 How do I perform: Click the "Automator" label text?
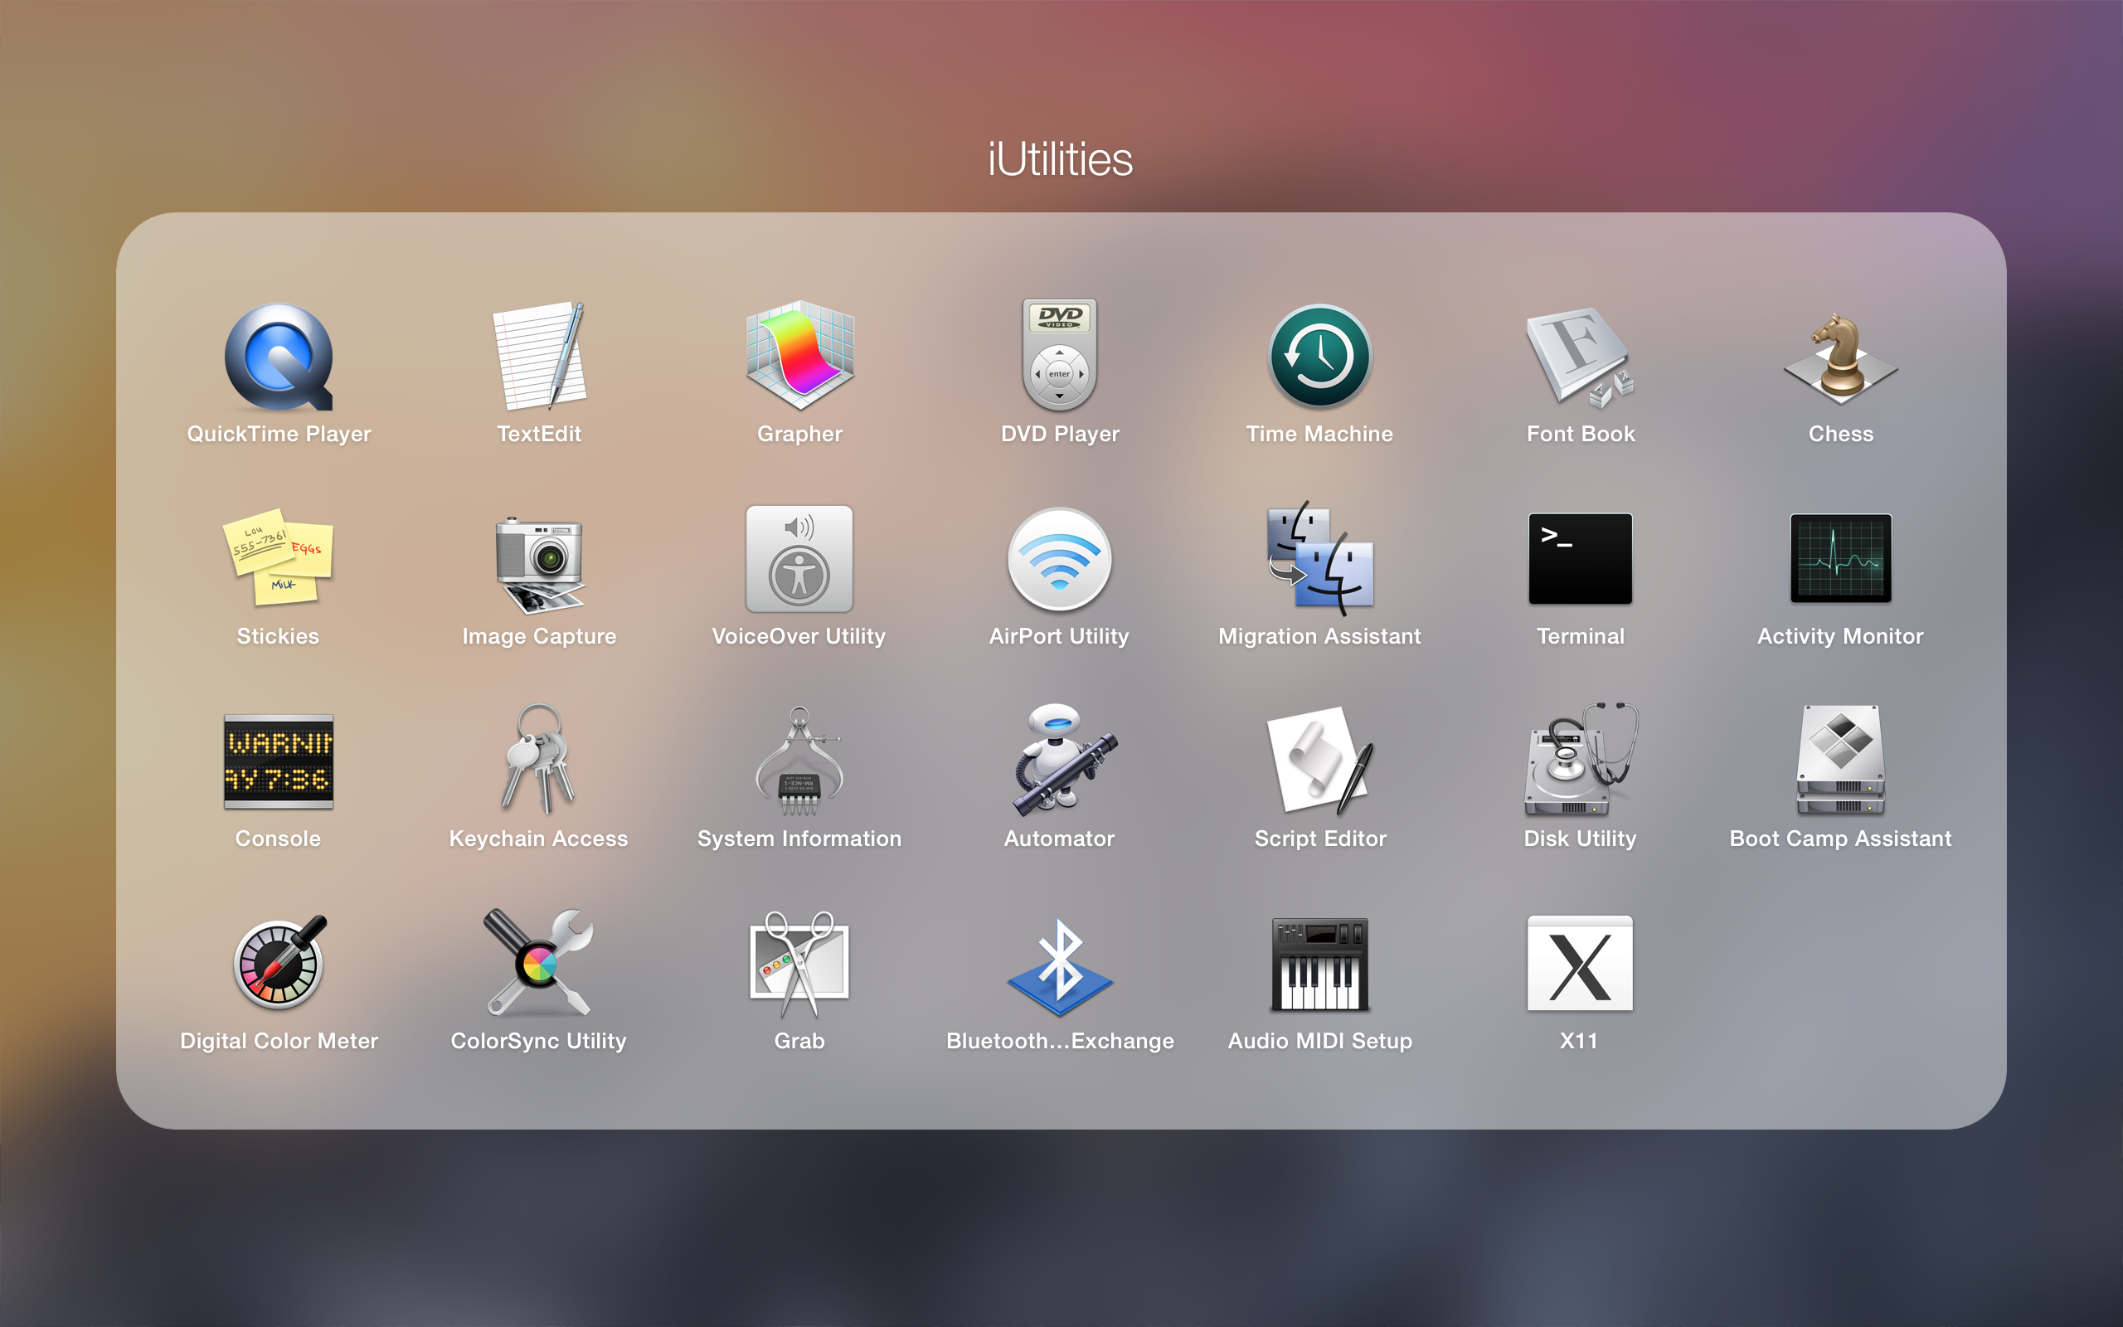point(1060,838)
